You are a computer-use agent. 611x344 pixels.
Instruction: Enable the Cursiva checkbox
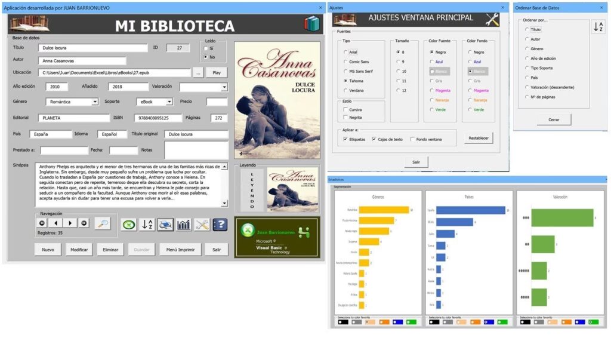tap(345, 110)
